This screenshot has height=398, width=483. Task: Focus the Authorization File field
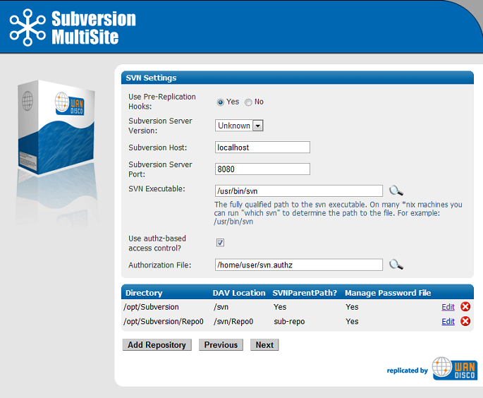click(299, 265)
